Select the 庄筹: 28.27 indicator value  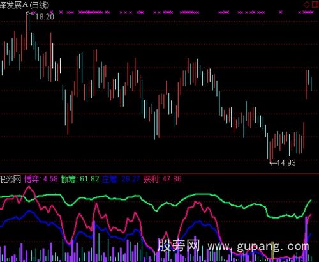click(x=121, y=180)
